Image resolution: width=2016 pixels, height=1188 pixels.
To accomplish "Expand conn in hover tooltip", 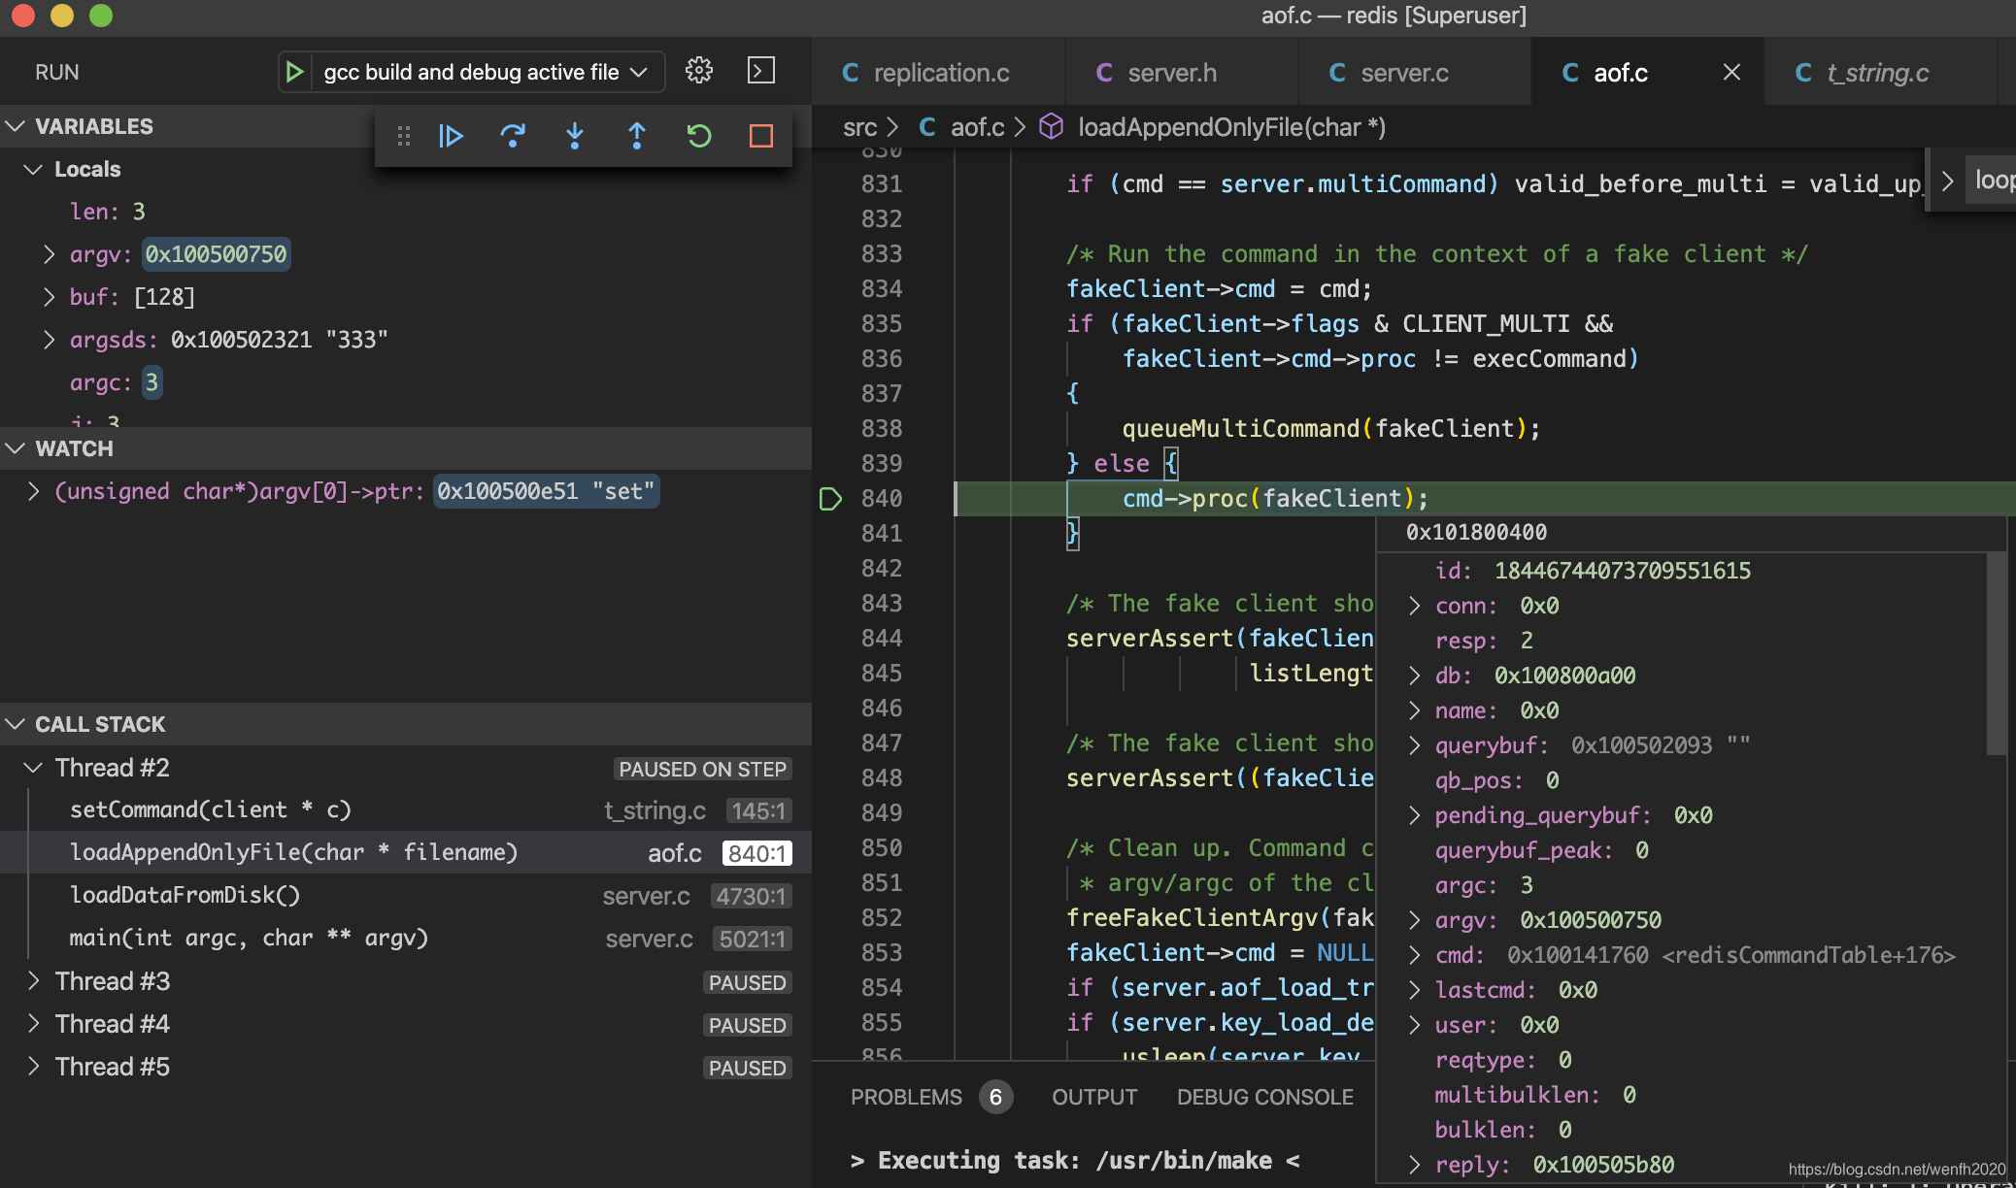I will 1415,606.
